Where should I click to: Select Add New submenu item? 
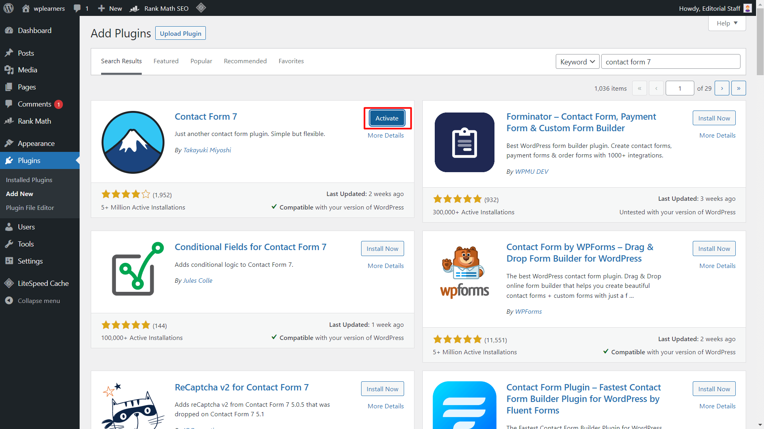[x=20, y=194]
